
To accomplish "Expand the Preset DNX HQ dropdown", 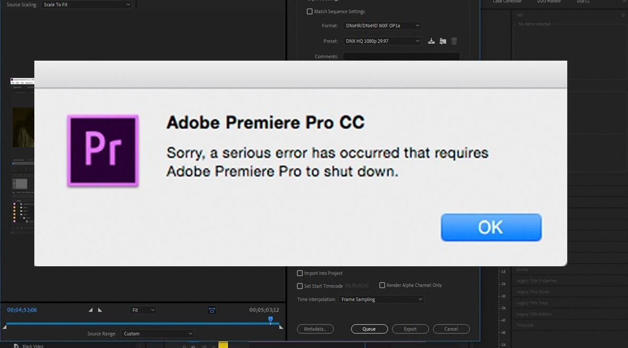I will click(382, 41).
